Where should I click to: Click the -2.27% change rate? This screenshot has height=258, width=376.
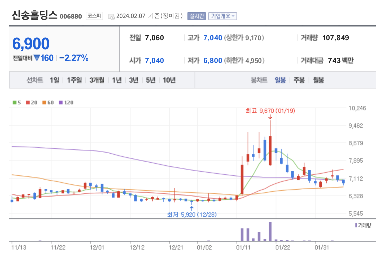tap(74, 58)
